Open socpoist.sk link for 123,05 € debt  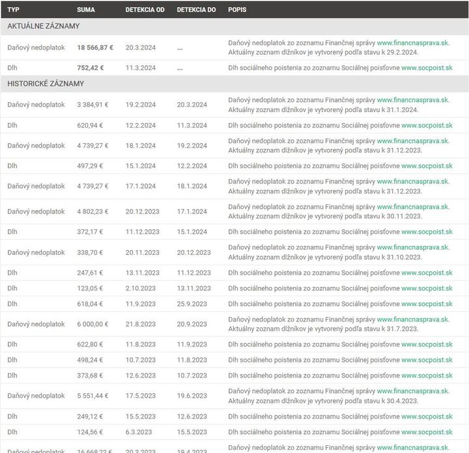click(427, 288)
